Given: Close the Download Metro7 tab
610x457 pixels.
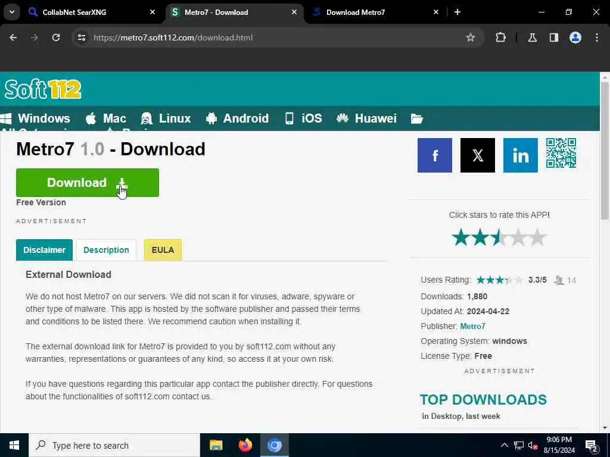Looking at the screenshot, I should [435, 12].
